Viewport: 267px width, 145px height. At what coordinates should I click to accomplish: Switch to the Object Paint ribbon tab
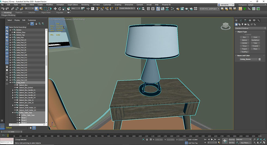[x=46, y=13]
